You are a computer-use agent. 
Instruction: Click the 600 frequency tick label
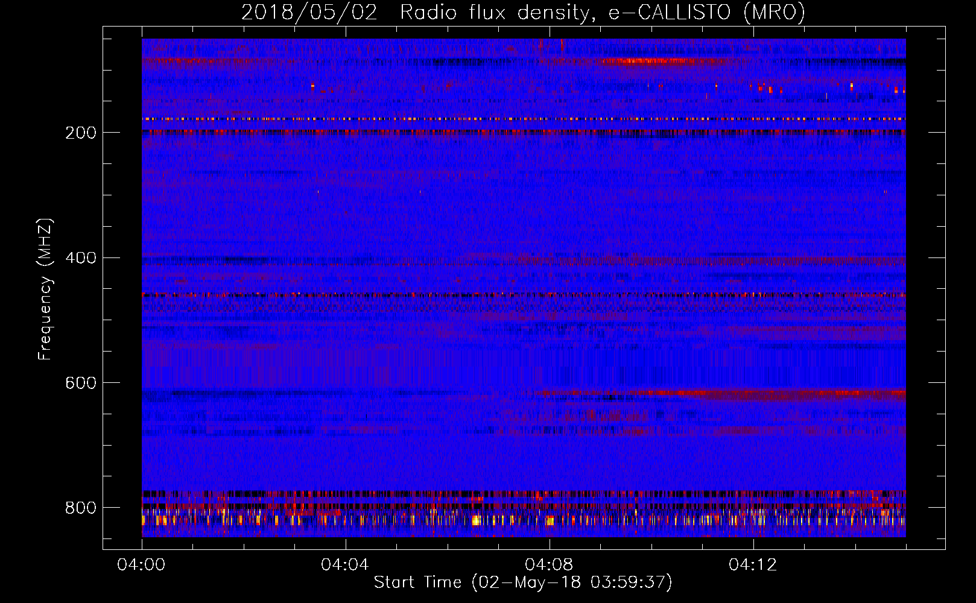click(81, 384)
